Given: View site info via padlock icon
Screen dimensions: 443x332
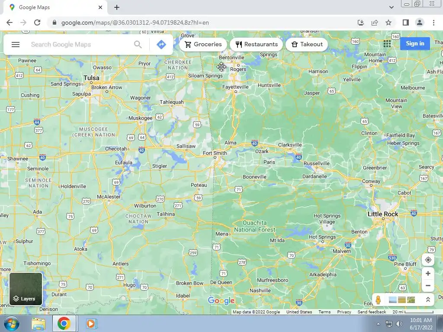Looking at the screenshot, I should [x=55, y=22].
